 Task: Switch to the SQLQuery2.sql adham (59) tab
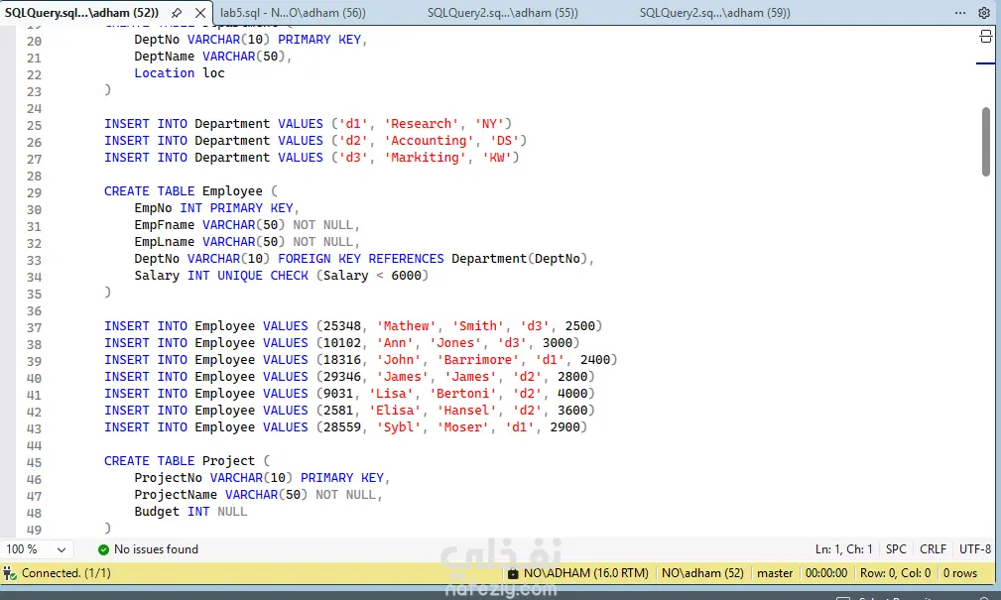coord(714,13)
